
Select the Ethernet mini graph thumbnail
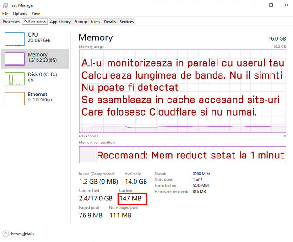(x=15, y=99)
